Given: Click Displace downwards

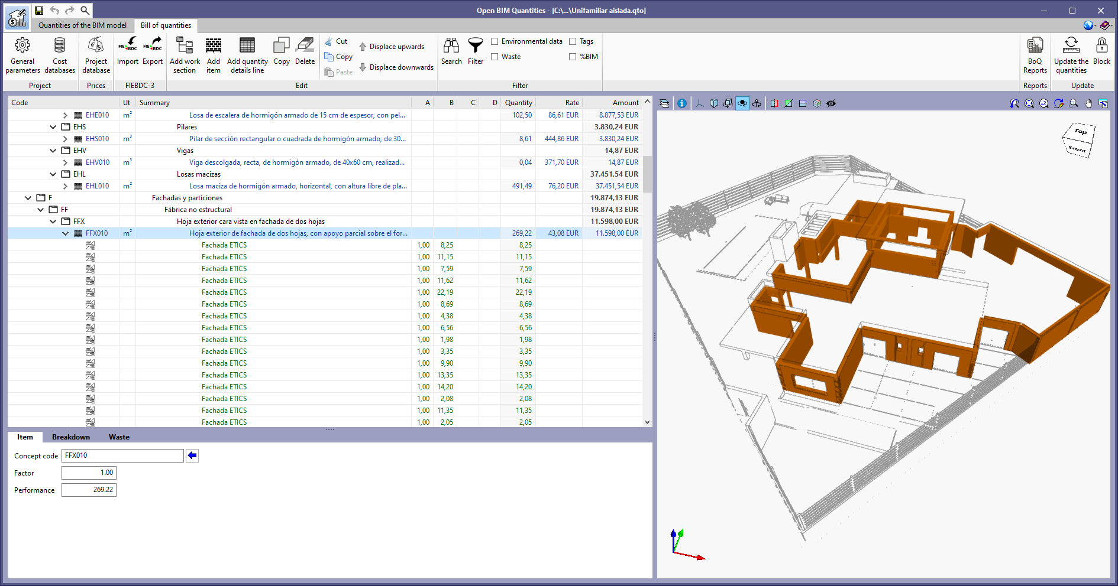Looking at the screenshot, I should point(396,67).
